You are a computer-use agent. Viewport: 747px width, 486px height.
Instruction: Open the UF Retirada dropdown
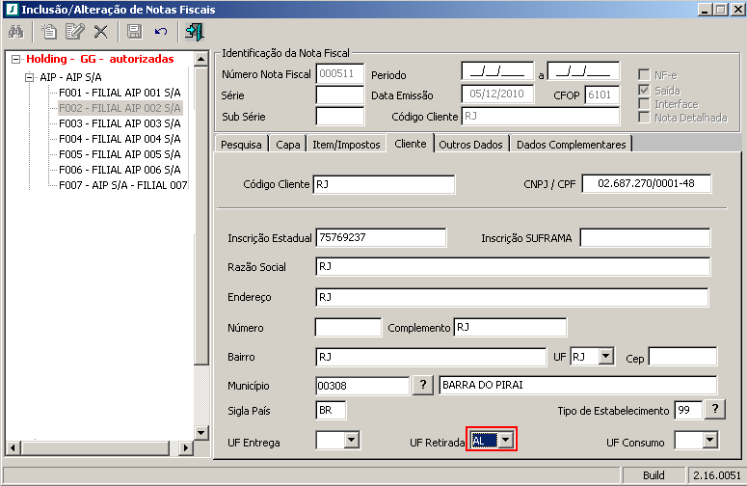coord(505,441)
